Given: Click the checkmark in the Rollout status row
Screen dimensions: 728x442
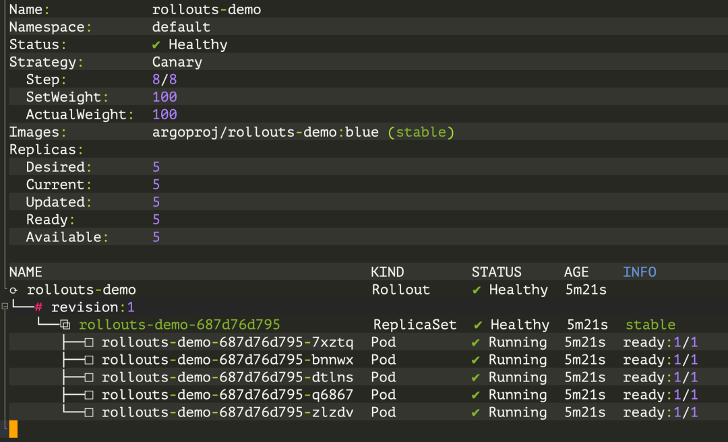Looking at the screenshot, I should coord(477,290).
